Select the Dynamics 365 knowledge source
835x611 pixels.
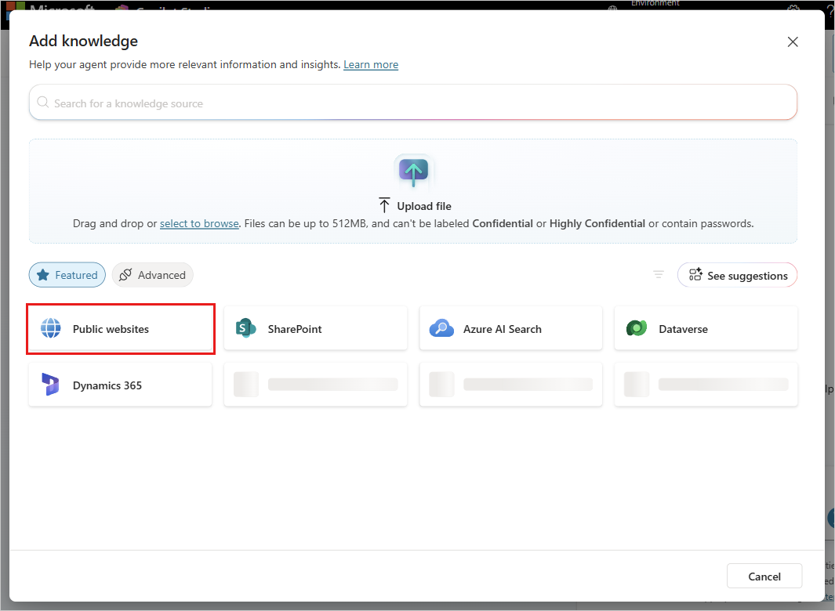121,385
